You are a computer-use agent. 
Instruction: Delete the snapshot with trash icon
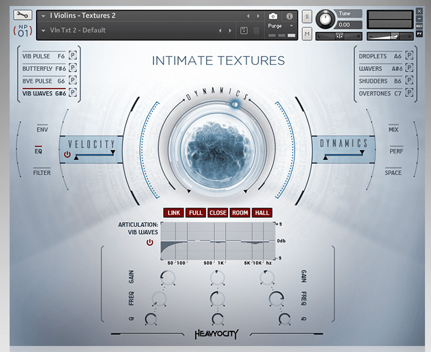click(x=256, y=31)
